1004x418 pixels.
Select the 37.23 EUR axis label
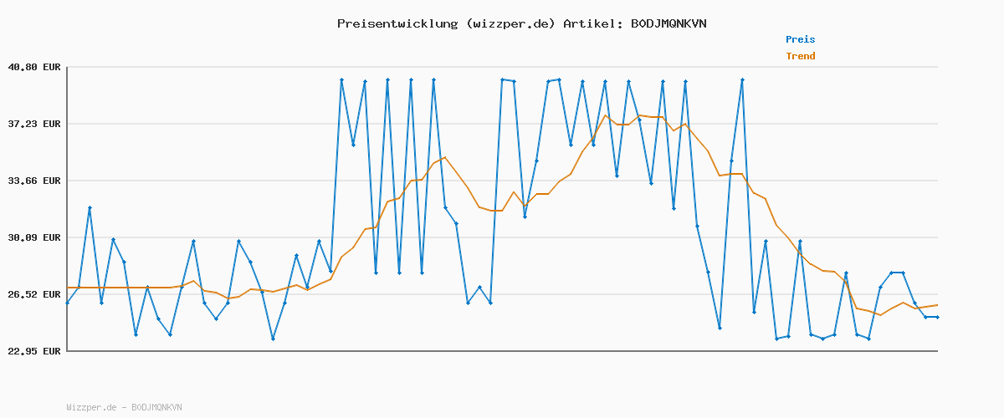point(33,124)
